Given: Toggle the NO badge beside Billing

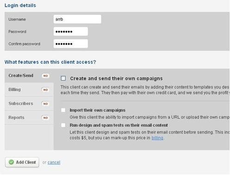Looking at the screenshot, I should [x=45, y=90].
